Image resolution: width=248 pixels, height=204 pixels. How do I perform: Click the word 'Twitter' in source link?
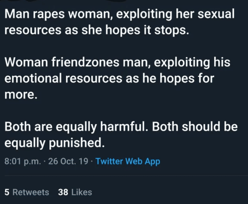[109, 161]
